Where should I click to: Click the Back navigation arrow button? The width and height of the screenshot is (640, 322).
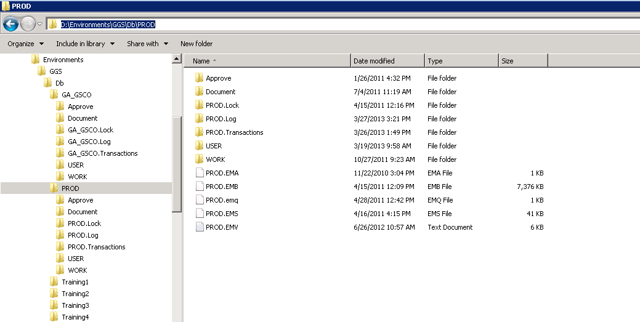click(x=10, y=24)
